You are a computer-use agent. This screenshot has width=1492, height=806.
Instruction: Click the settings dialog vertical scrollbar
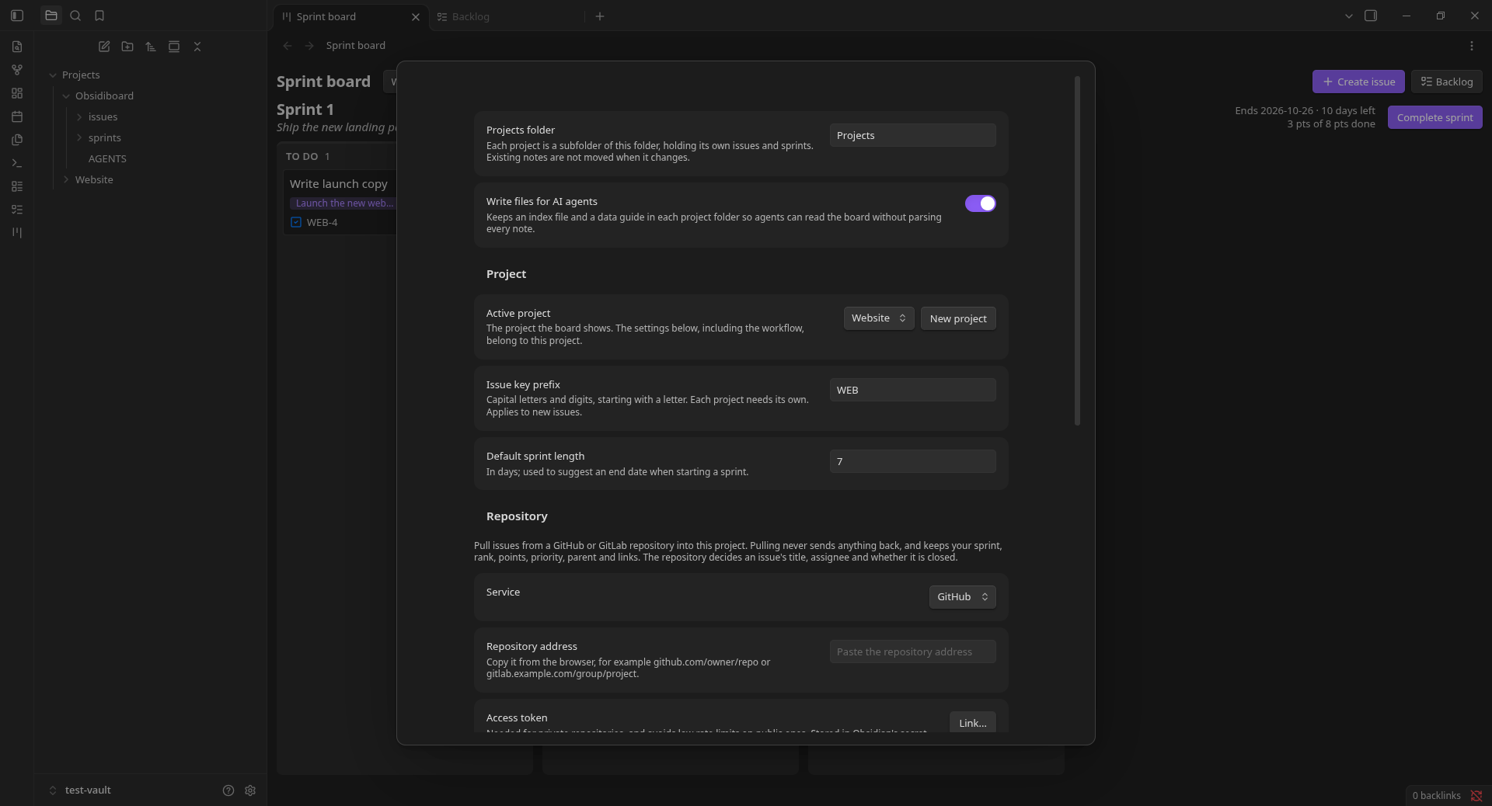(x=1077, y=251)
